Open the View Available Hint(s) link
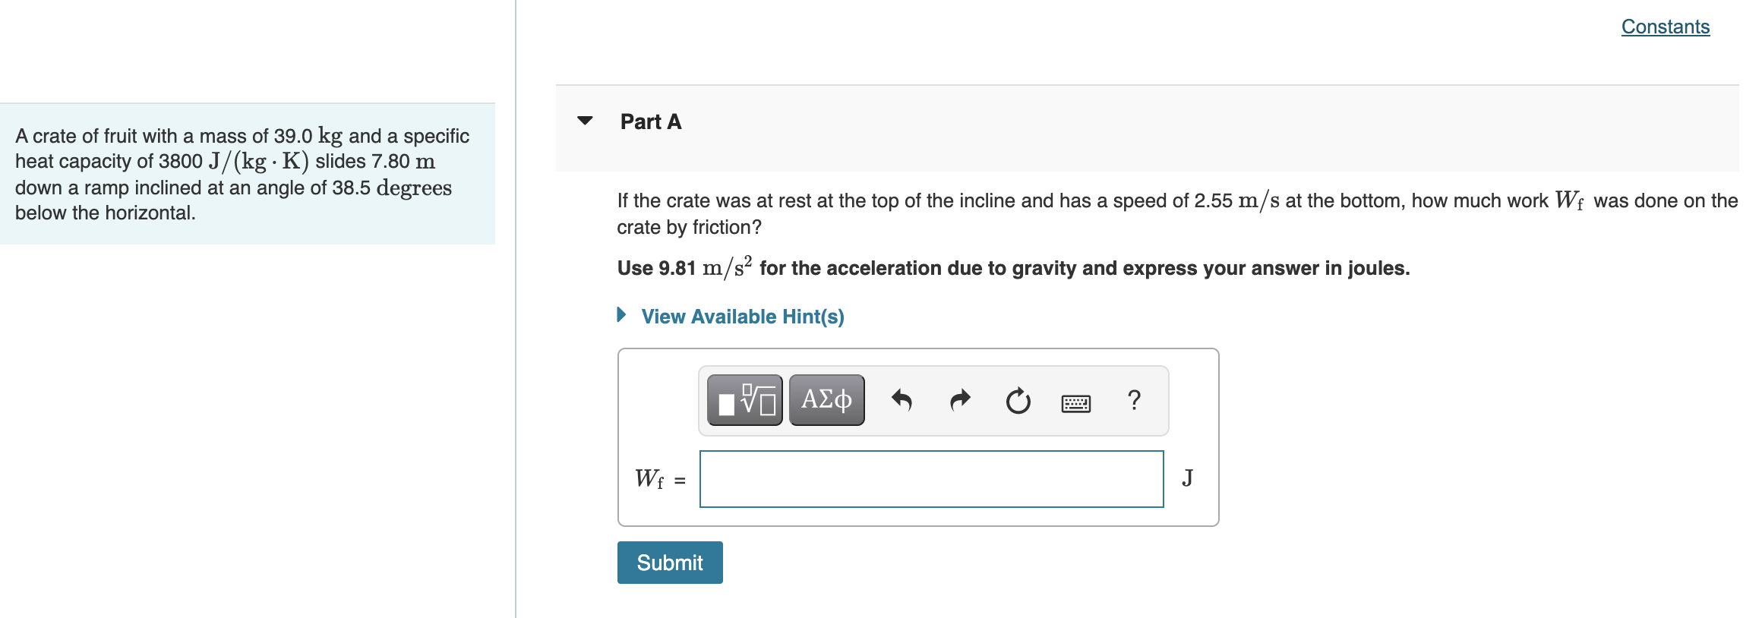 (743, 317)
